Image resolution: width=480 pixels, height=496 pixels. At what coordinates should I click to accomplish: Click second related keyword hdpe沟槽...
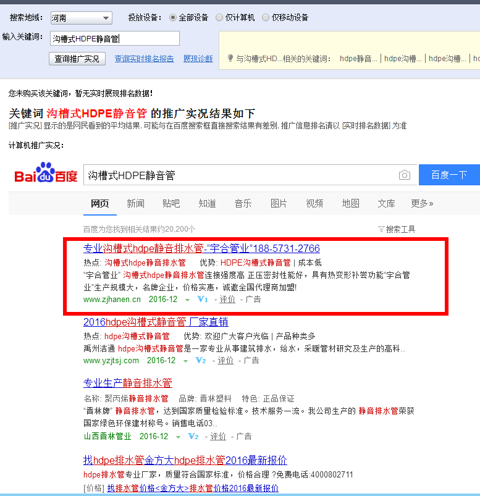(x=403, y=59)
